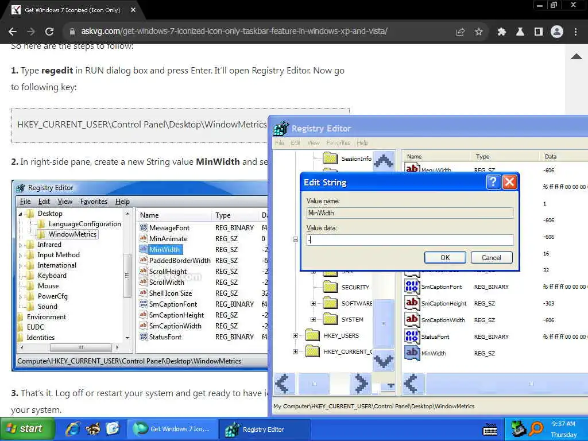The image size is (588, 441).
Task: Expand the SOFTWARE tree node
Action: tap(313, 303)
